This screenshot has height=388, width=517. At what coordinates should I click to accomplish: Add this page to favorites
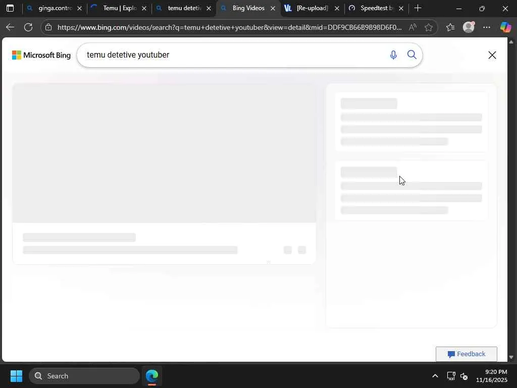[x=429, y=27]
